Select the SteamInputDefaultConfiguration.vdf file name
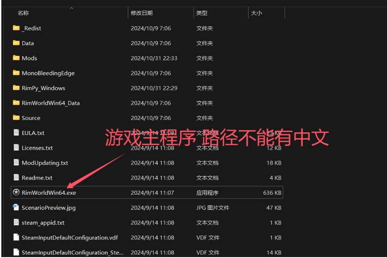This screenshot has height=258, width=387. (x=69, y=238)
